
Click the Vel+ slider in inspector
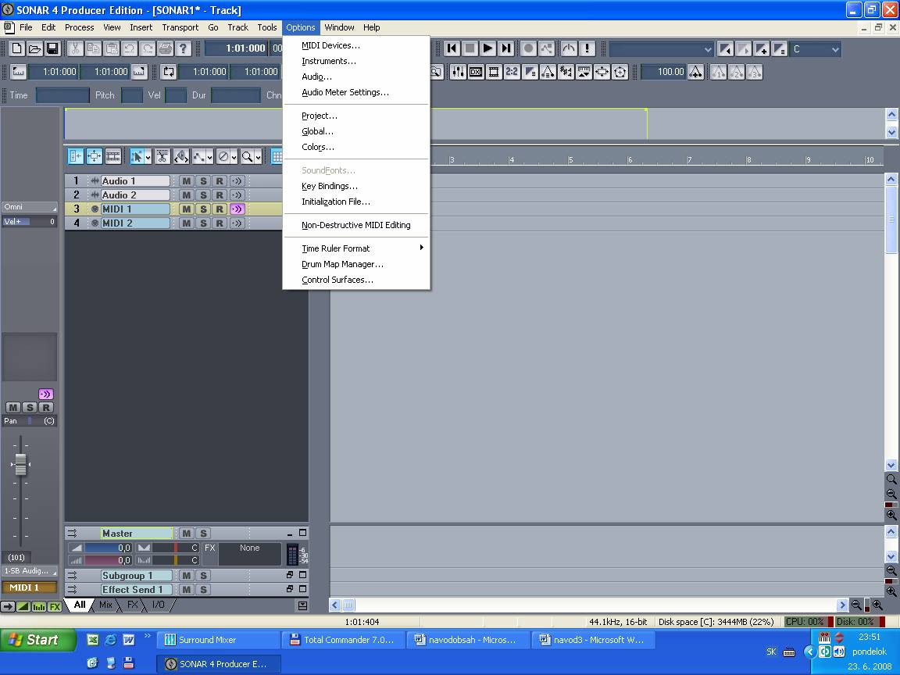(29, 222)
